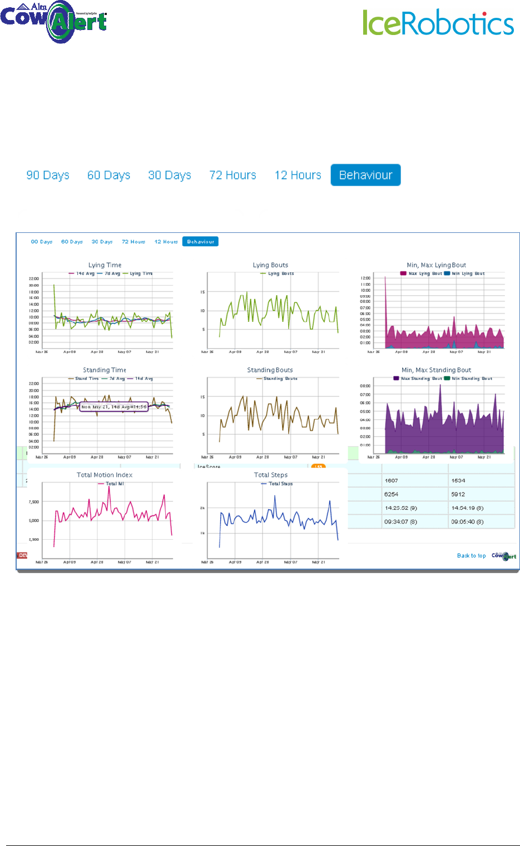
Task: Click the Min, Max Lying Bout chart title
Action: click(437, 265)
